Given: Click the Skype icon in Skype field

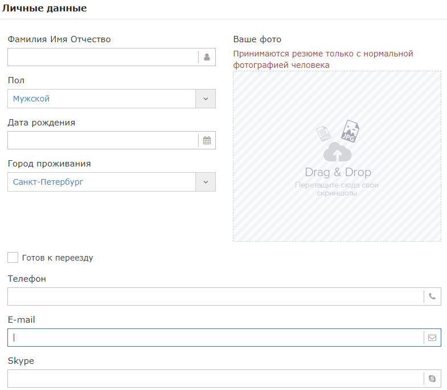Looking at the screenshot, I should pyautogui.click(x=432, y=379).
